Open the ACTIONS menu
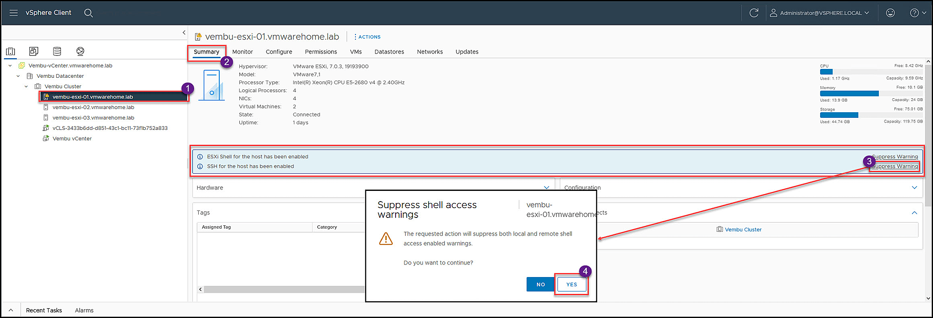 pos(367,37)
